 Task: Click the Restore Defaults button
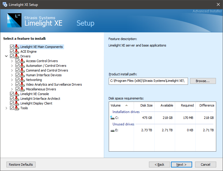[x=21, y=165]
